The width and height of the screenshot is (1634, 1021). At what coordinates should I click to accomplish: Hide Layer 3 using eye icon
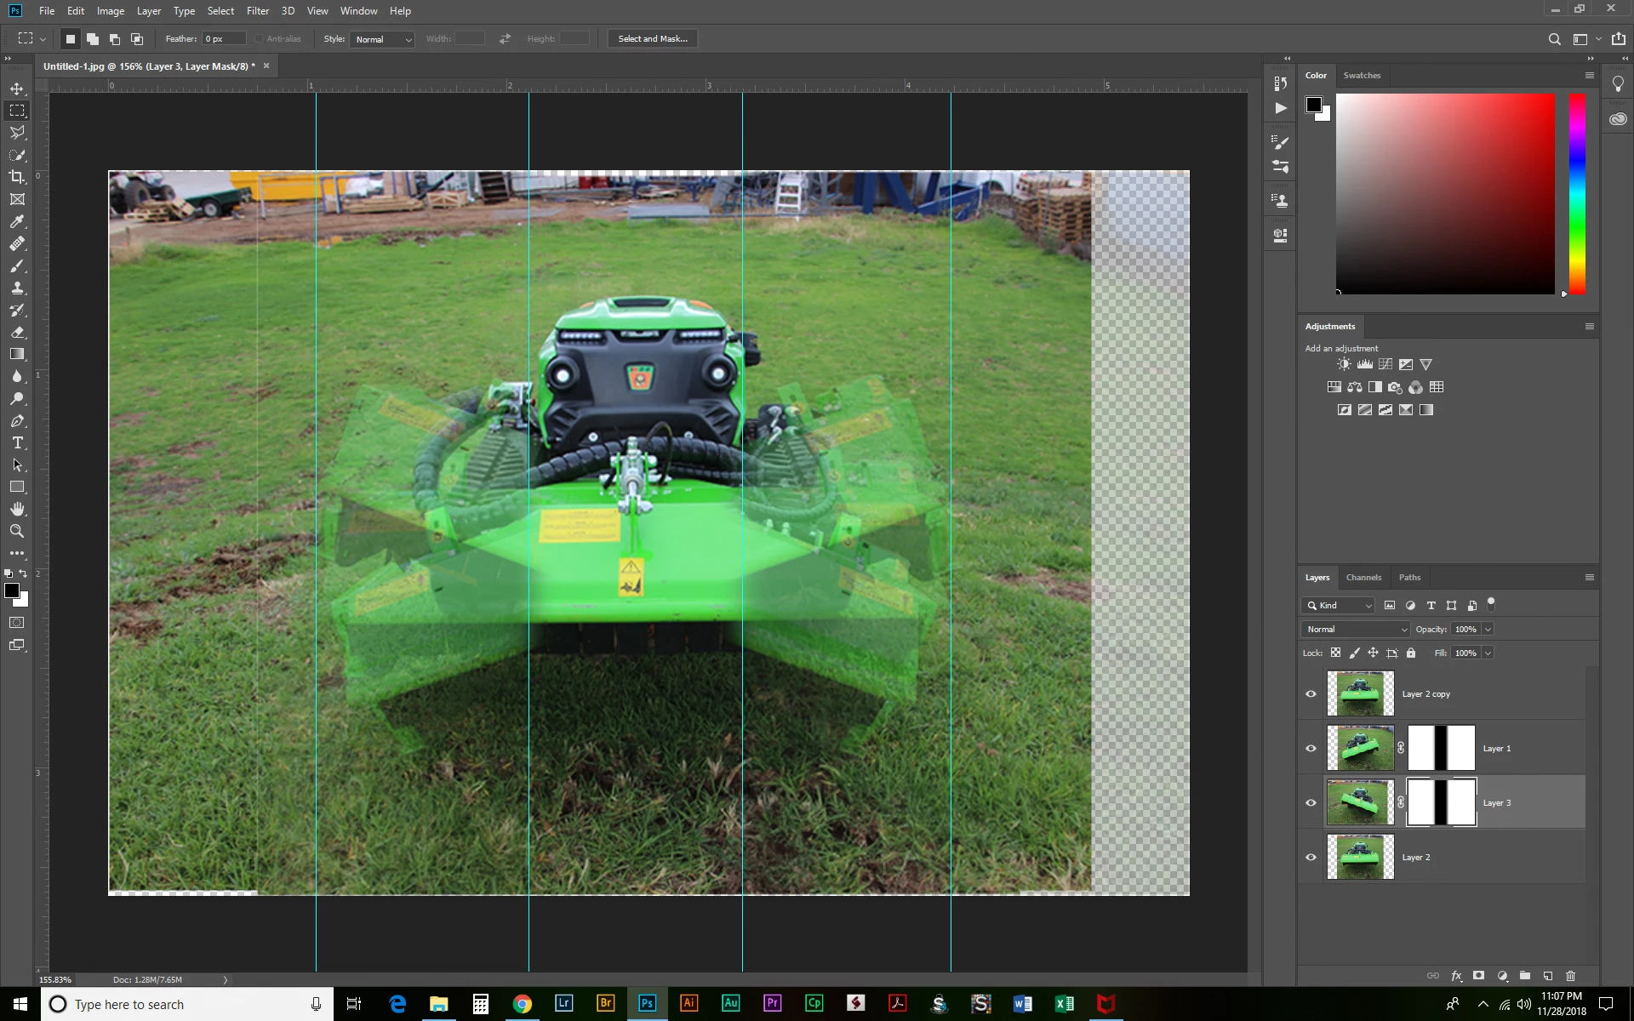[x=1311, y=802]
